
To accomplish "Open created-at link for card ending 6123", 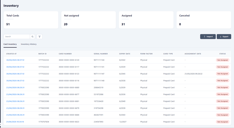I will point(15,74).
